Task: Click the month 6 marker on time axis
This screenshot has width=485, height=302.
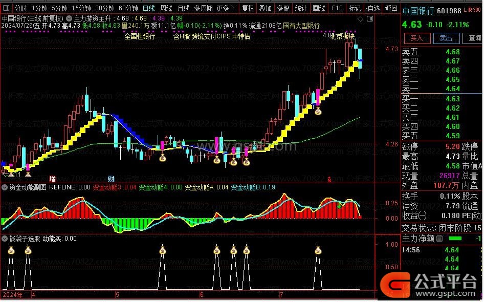Action: (x=202, y=294)
